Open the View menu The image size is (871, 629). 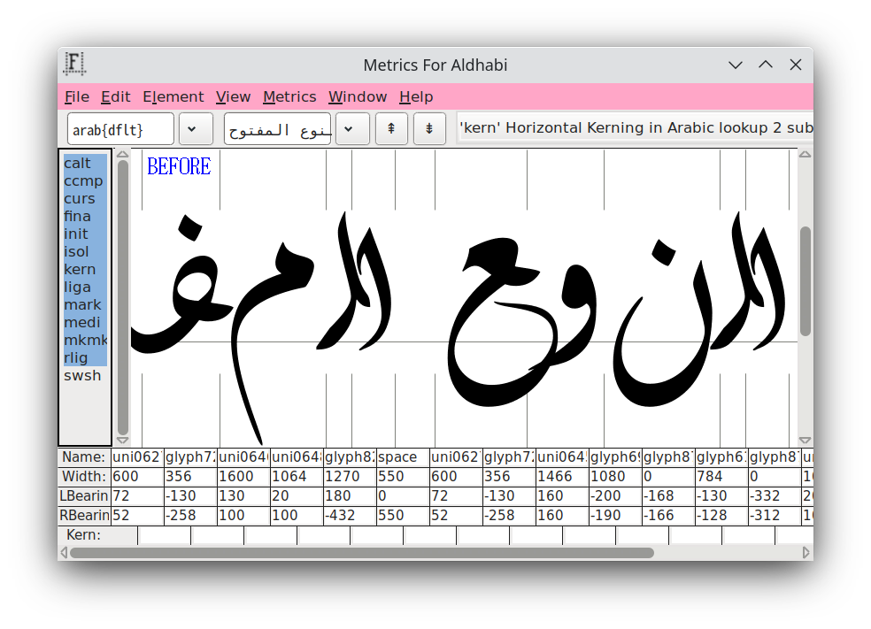(x=234, y=96)
